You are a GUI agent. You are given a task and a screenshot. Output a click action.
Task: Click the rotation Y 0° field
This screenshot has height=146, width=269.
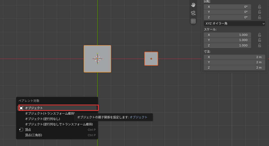(227, 12)
